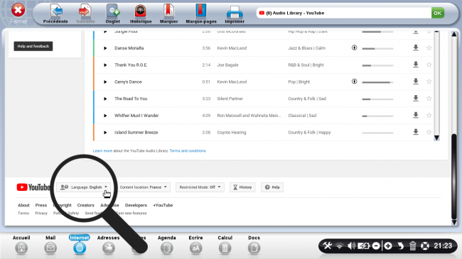
Task: Play the track Thank You R.G.E.
Action: (x=105, y=65)
